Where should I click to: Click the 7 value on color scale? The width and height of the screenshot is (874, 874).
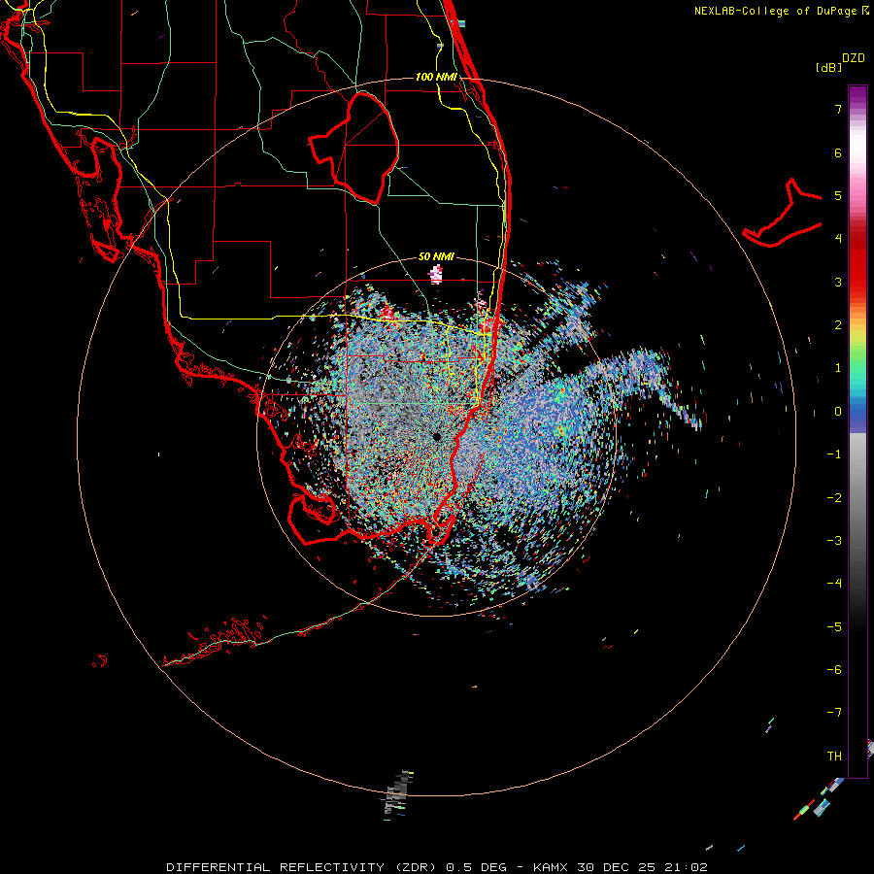(838, 109)
